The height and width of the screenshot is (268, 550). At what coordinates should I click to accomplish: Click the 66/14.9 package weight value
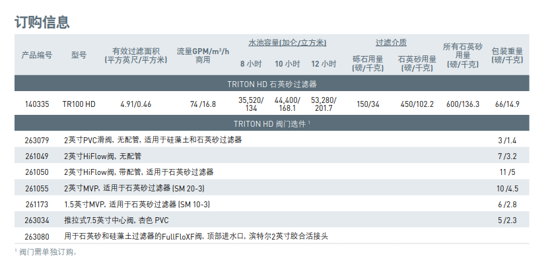(x=507, y=104)
